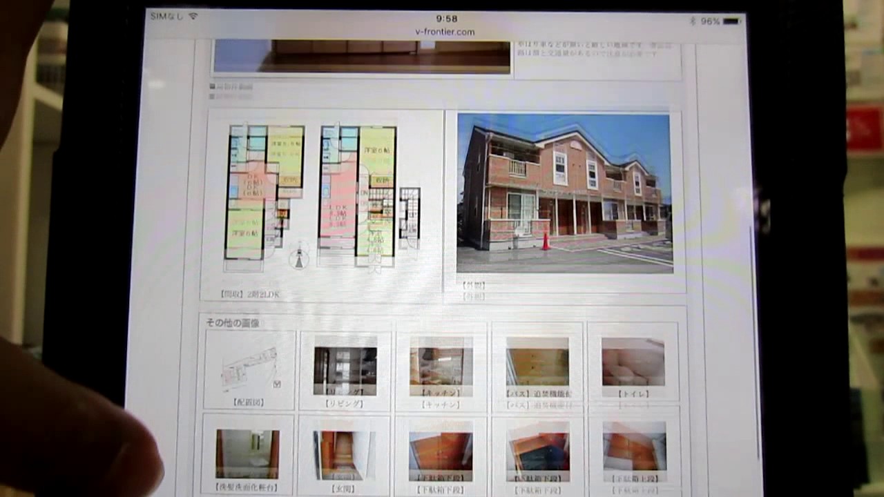Tap the その他の画像 heading
The image size is (884, 497).
coord(232,322)
